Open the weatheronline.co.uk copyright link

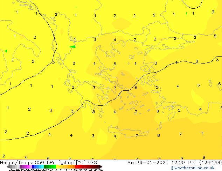(193, 168)
